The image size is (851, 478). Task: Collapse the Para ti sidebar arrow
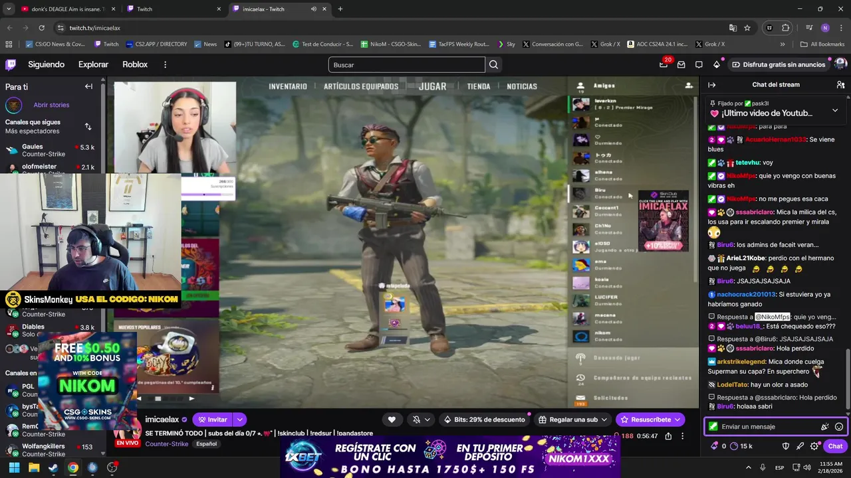[88, 86]
